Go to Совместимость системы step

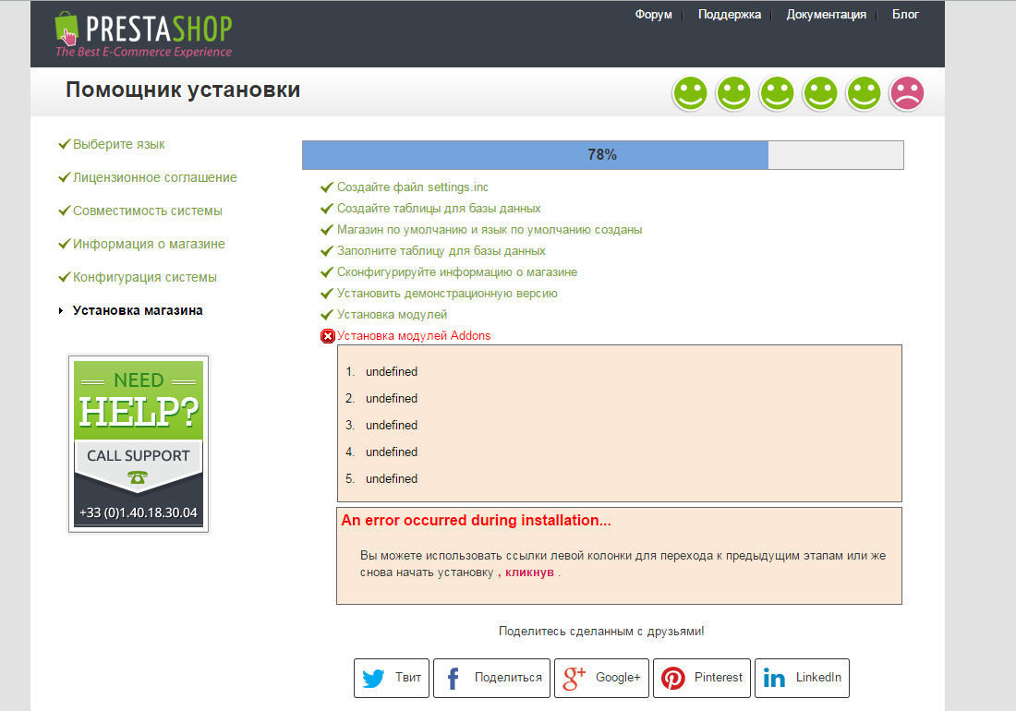[147, 211]
